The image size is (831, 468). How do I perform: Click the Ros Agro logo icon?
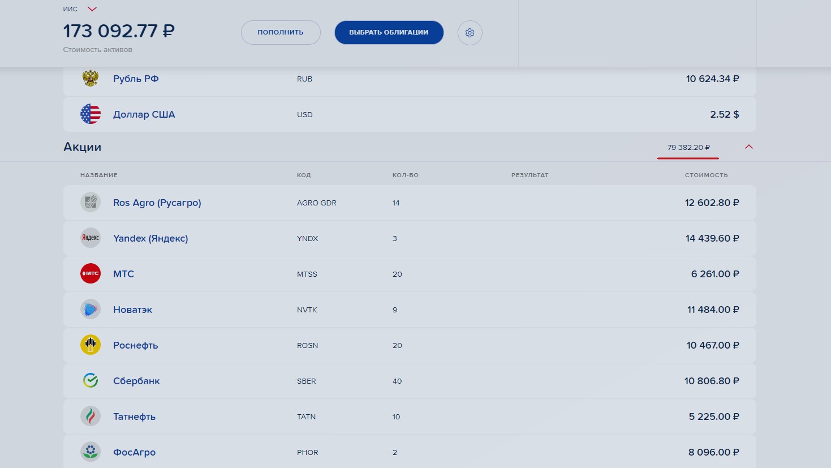pos(91,202)
